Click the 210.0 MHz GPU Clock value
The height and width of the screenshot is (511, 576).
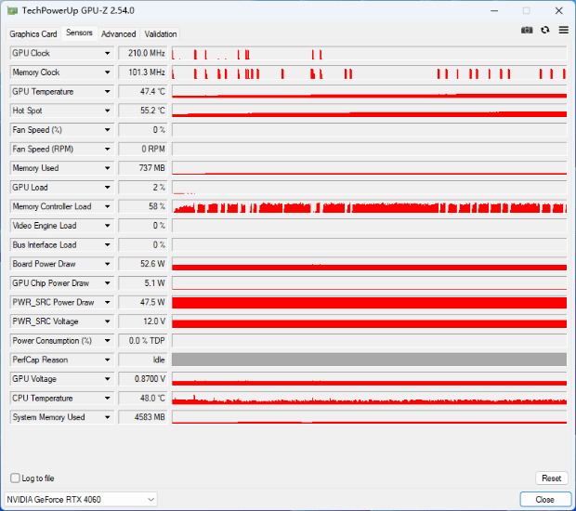click(142, 53)
